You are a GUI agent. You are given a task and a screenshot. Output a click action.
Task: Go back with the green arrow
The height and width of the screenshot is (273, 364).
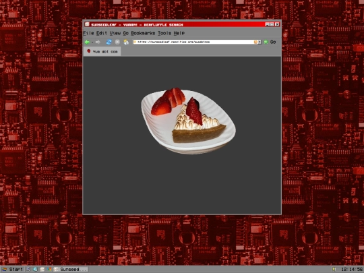[87, 42]
